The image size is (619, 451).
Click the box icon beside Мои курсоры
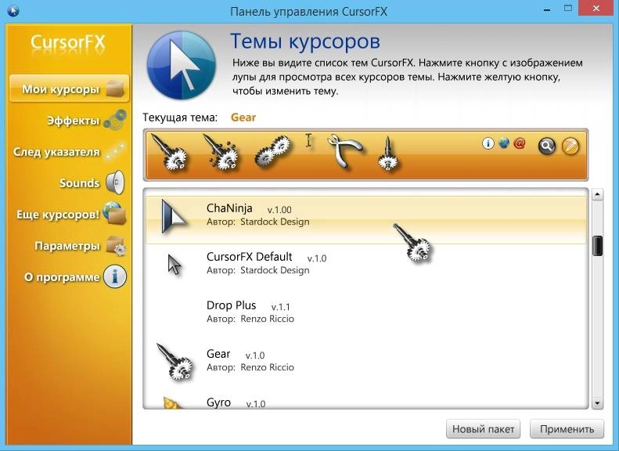click(x=115, y=88)
